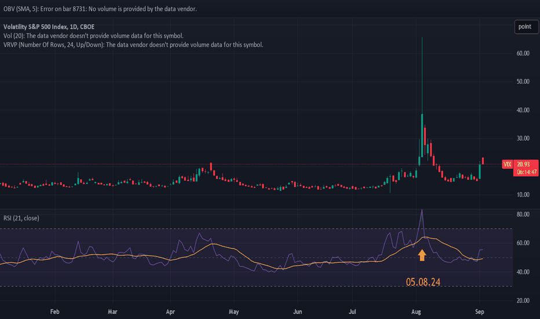Click the RSI axis 40.00 label

(523, 272)
